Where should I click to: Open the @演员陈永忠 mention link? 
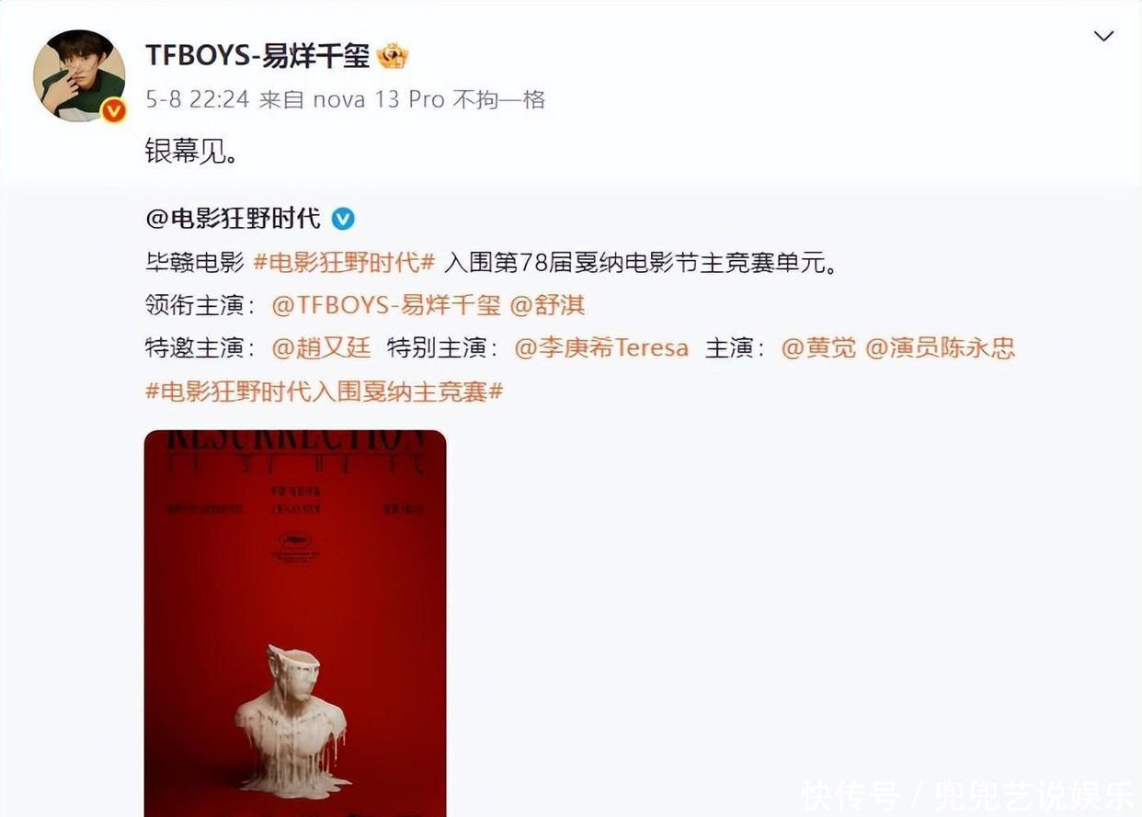[940, 348]
